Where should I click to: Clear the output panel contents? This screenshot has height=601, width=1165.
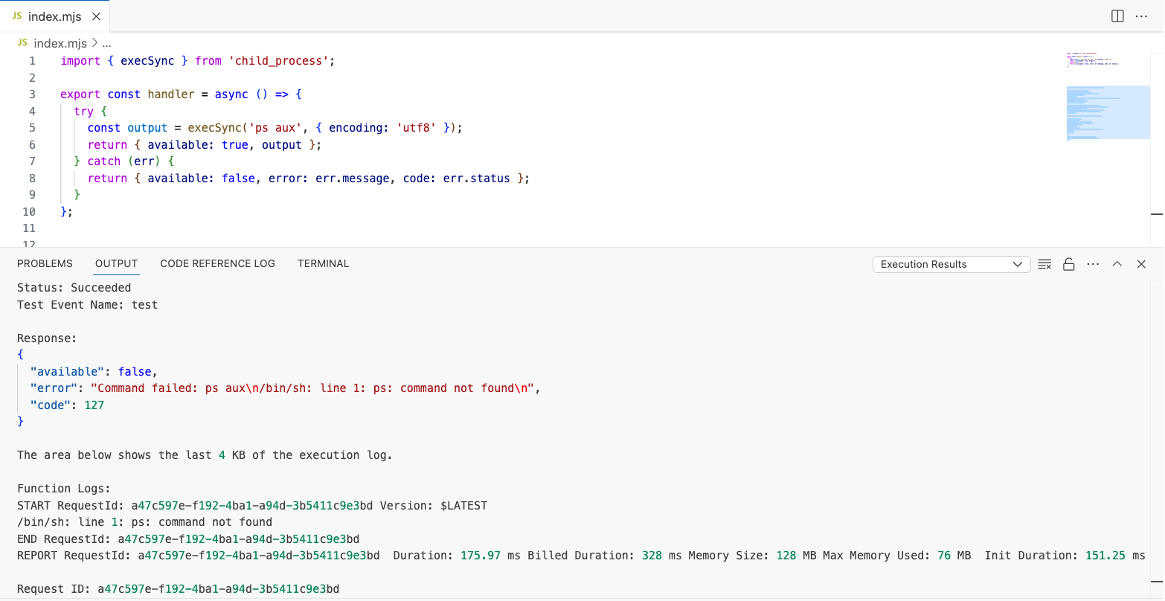pyautogui.click(x=1044, y=264)
